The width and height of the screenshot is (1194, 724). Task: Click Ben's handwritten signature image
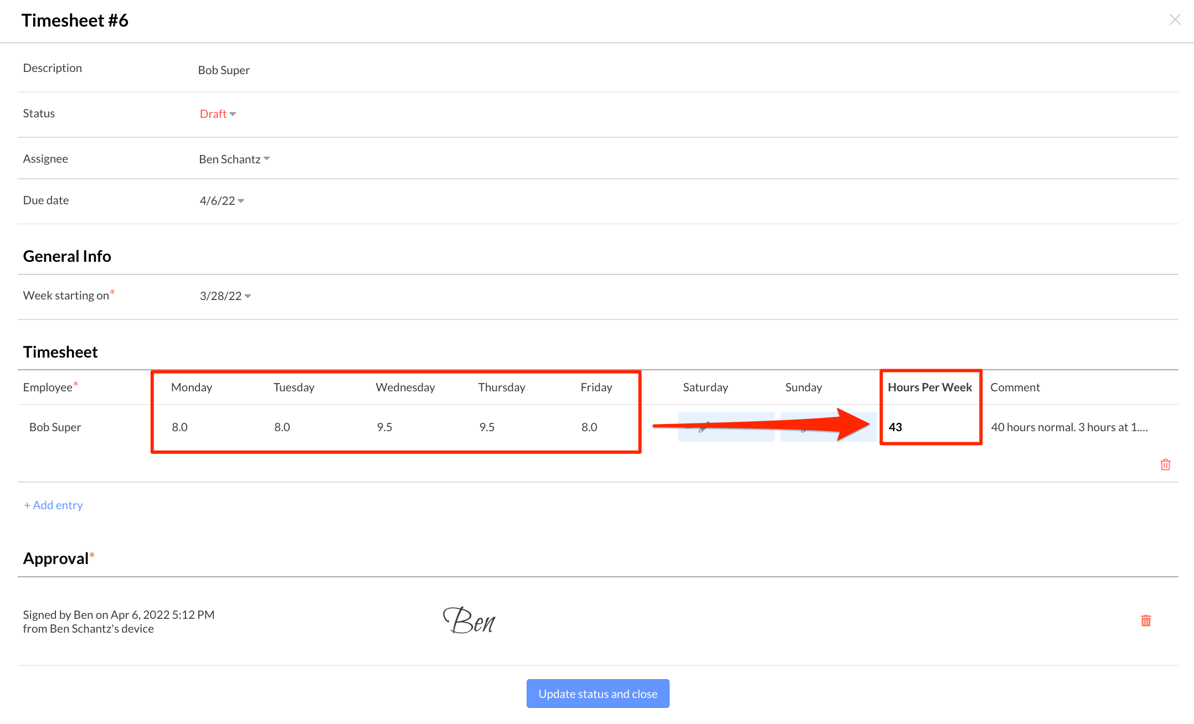pos(469,620)
